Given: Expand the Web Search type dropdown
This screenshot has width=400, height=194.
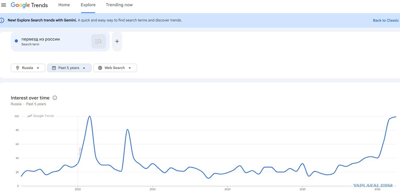Looking at the screenshot, I should (x=115, y=68).
